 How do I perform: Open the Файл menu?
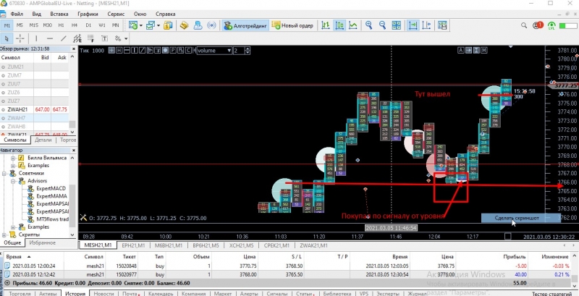[x=17, y=14]
